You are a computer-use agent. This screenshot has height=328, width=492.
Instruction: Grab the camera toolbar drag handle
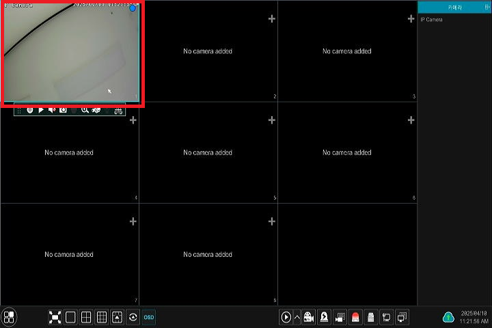19,110
